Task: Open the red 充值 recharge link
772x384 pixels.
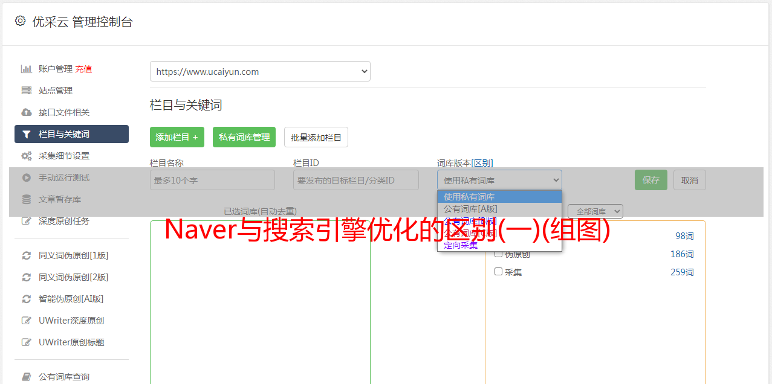Action: pyautogui.click(x=83, y=69)
